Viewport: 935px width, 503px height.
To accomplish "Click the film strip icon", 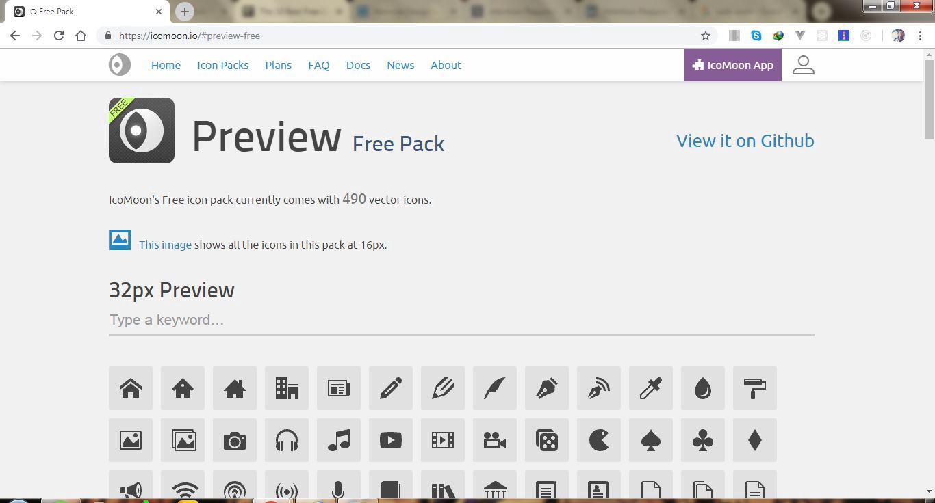I will (443, 441).
